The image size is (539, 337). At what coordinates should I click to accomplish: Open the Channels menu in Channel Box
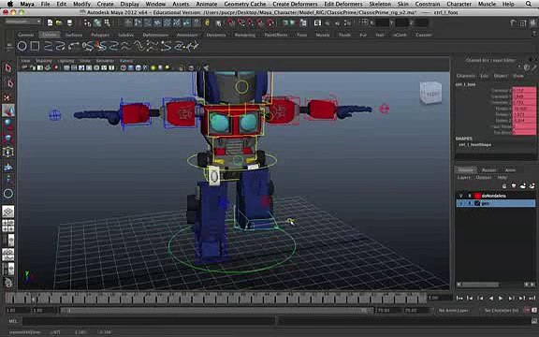click(466, 76)
